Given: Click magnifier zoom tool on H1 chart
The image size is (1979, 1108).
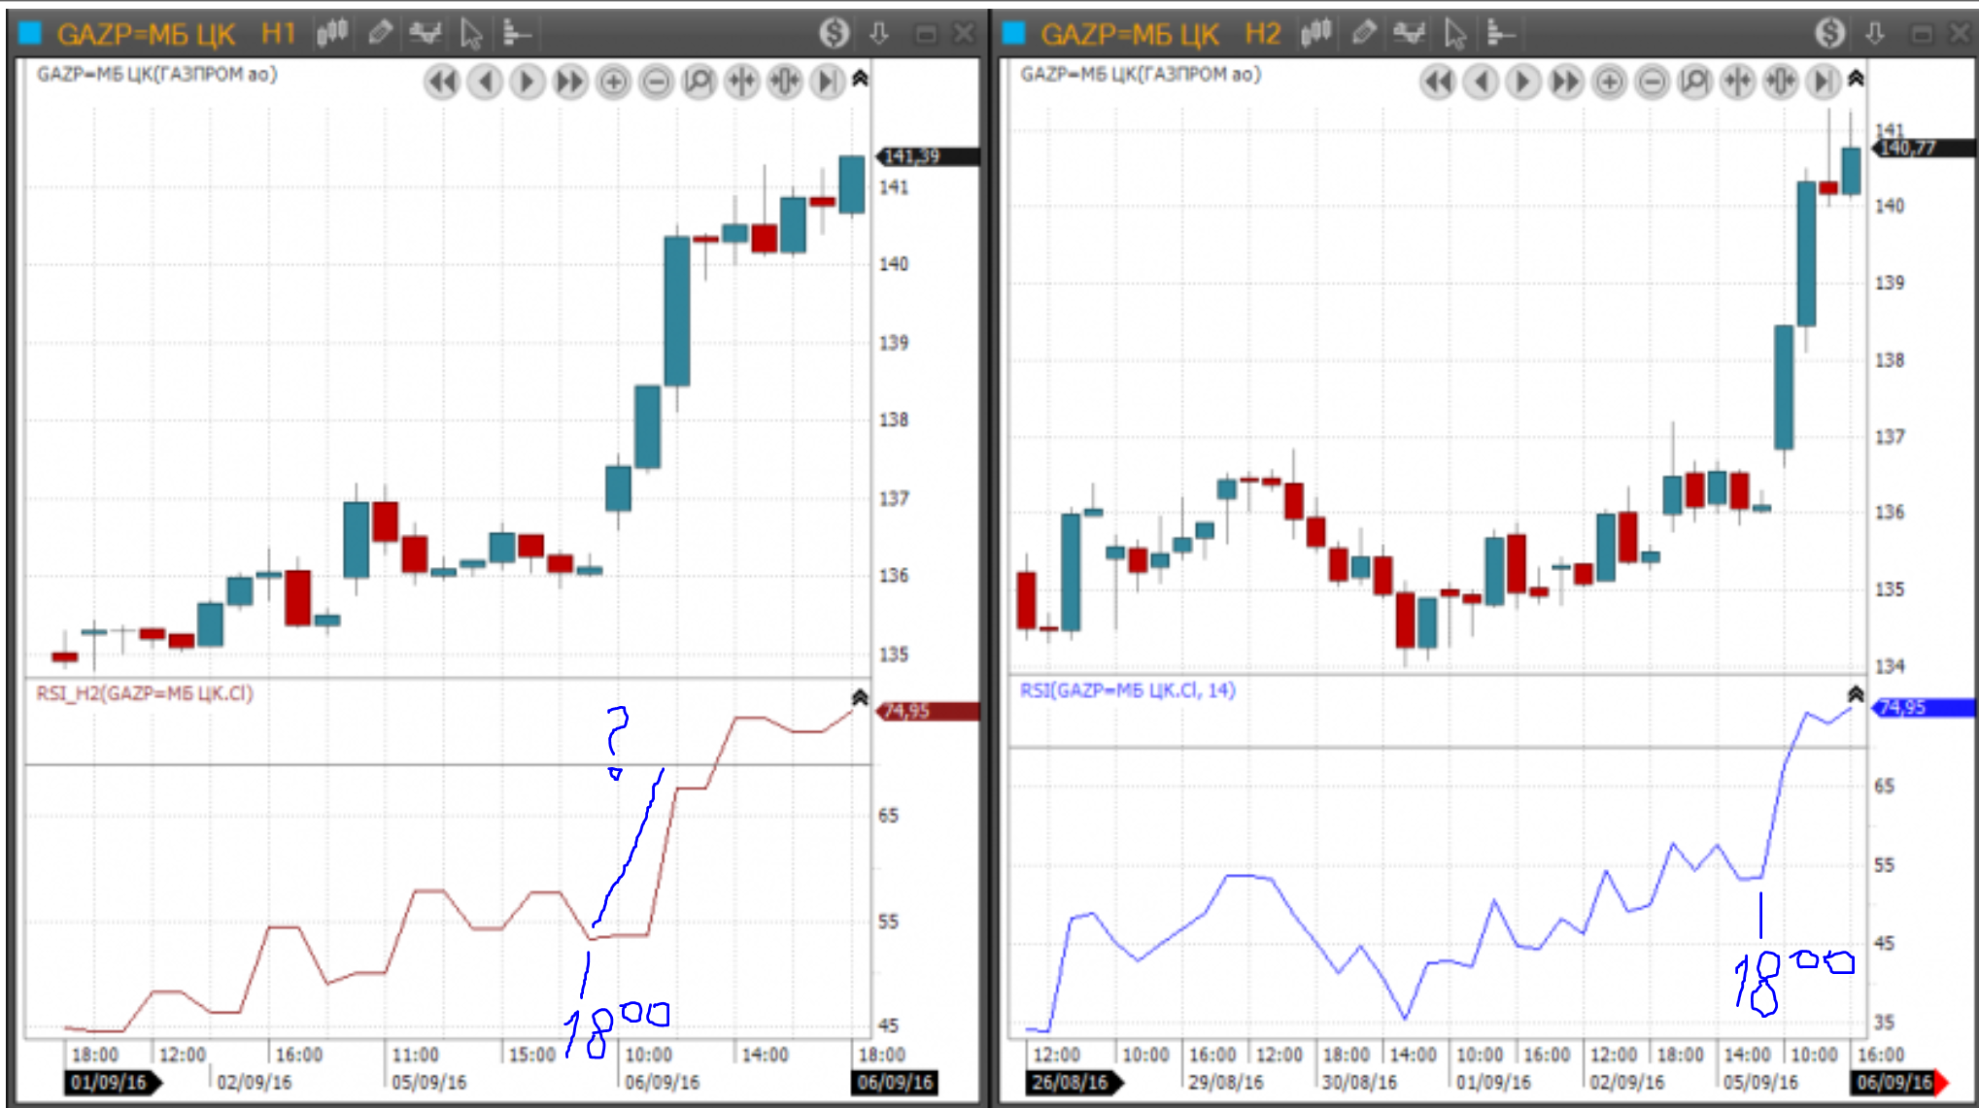Looking at the screenshot, I should [x=699, y=83].
